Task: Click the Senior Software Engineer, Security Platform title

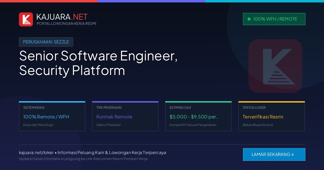Action: click(98, 63)
